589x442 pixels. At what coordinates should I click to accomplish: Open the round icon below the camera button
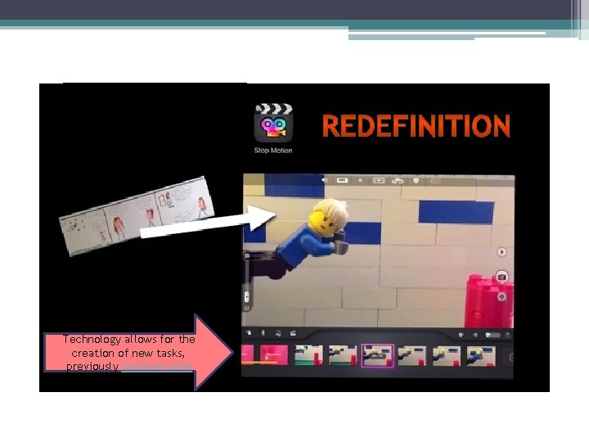pos(501,297)
